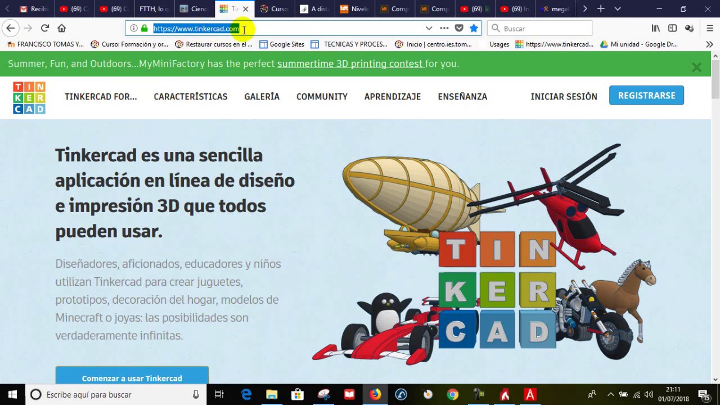Launch Microsoft Edge from taskbar
The height and width of the screenshot is (405, 720).
click(x=246, y=394)
